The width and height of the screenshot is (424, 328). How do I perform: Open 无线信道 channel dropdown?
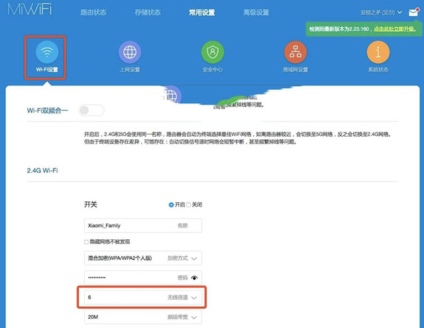pos(143,298)
